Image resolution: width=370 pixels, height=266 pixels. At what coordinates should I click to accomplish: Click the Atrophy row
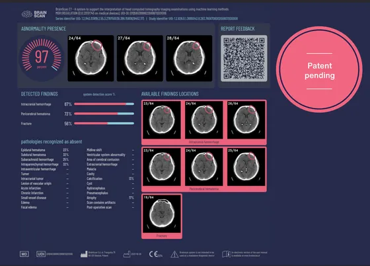point(110,198)
